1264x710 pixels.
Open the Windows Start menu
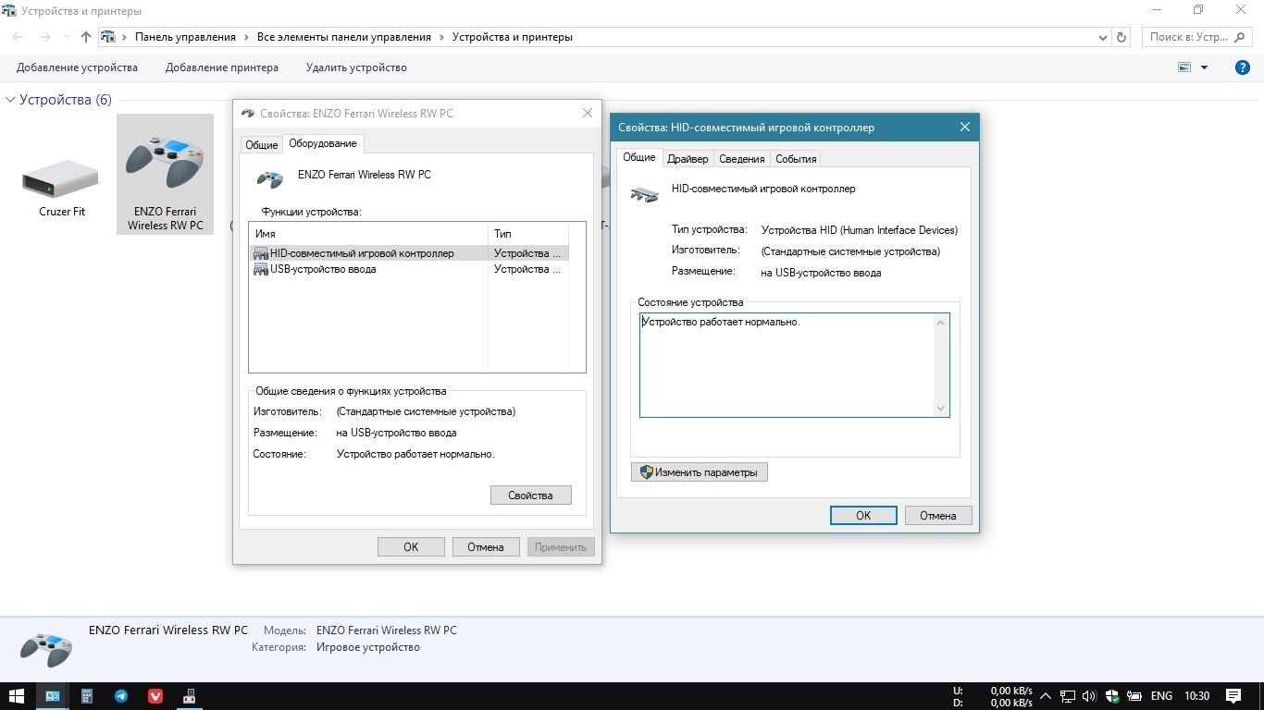tap(17, 696)
